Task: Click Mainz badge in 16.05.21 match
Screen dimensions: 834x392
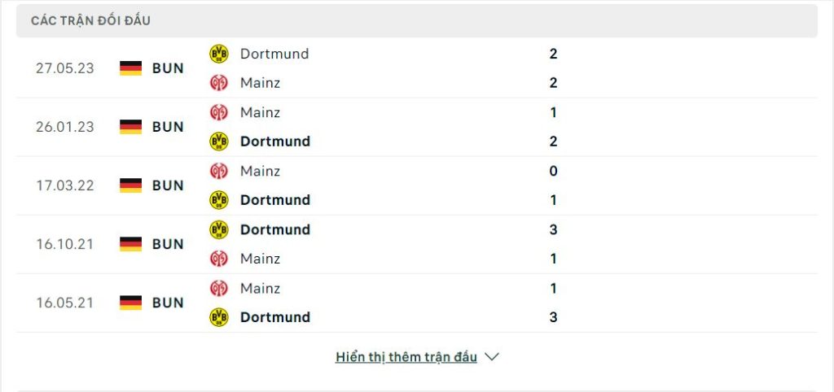Action: (218, 289)
